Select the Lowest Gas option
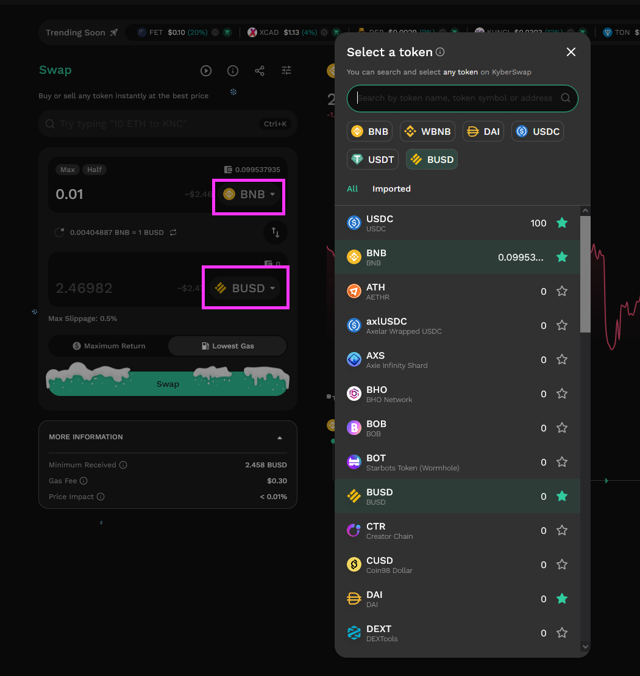Screen dimensions: 640x676 [x=227, y=346]
